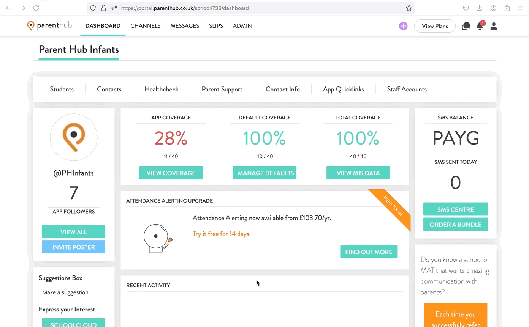Open the notifications bell icon
The height and width of the screenshot is (327, 529).
tap(480, 26)
